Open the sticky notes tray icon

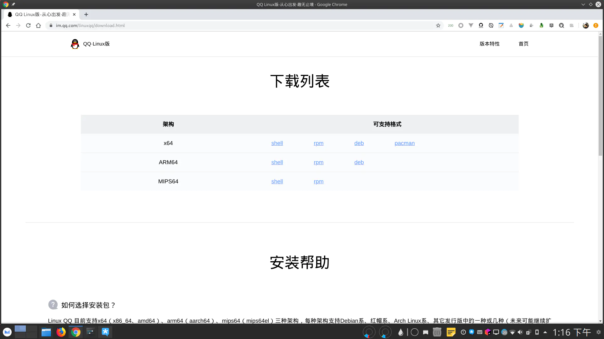(451, 332)
